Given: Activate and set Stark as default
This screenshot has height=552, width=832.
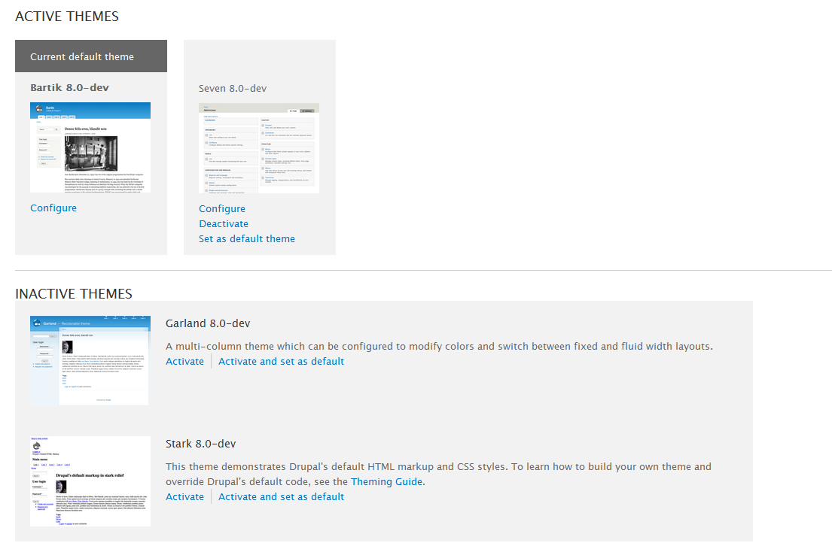Looking at the screenshot, I should tap(282, 497).
